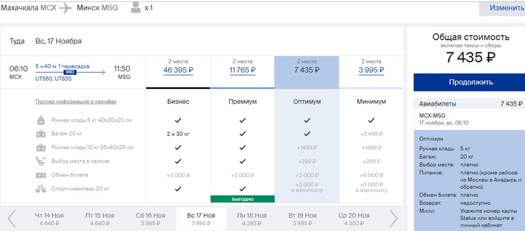The width and height of the screenshot is (525, 231).
Task: Click the hand luggage 5 kg backpack icon
Action: point(41,120)
